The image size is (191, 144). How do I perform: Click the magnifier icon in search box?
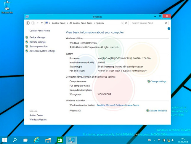coord(166,23)
